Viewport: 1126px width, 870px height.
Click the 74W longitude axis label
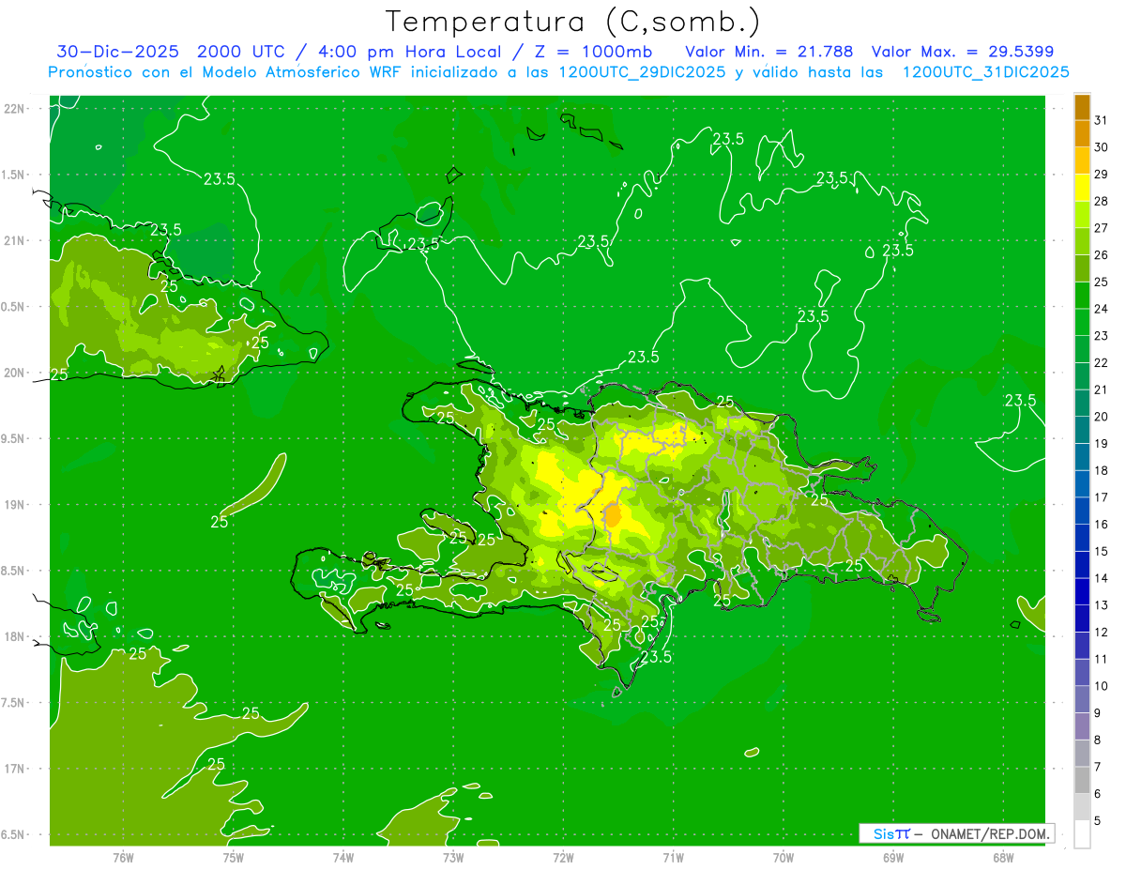tap(342, 857)
